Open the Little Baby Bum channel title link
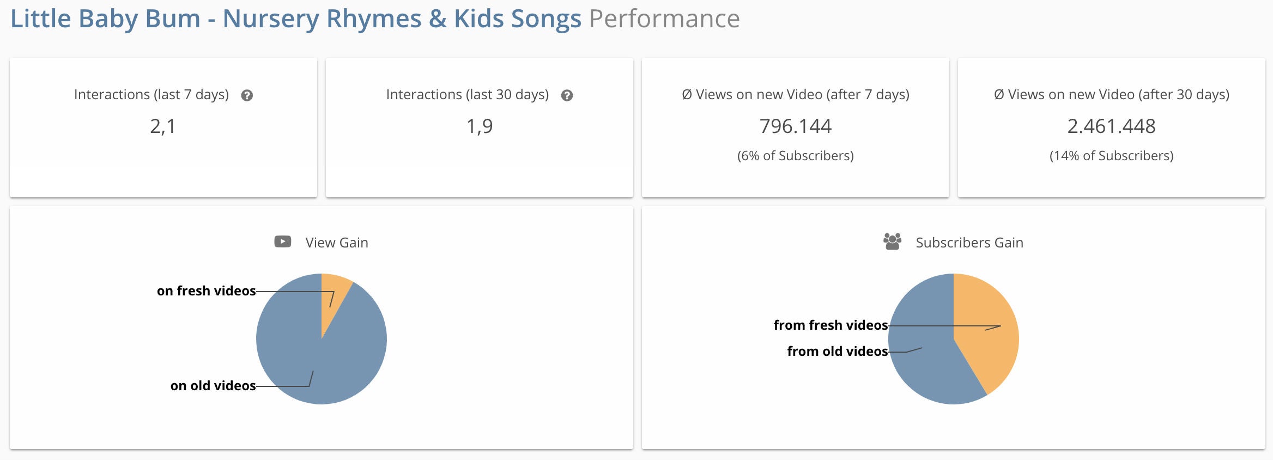 (x=296, y=19)
